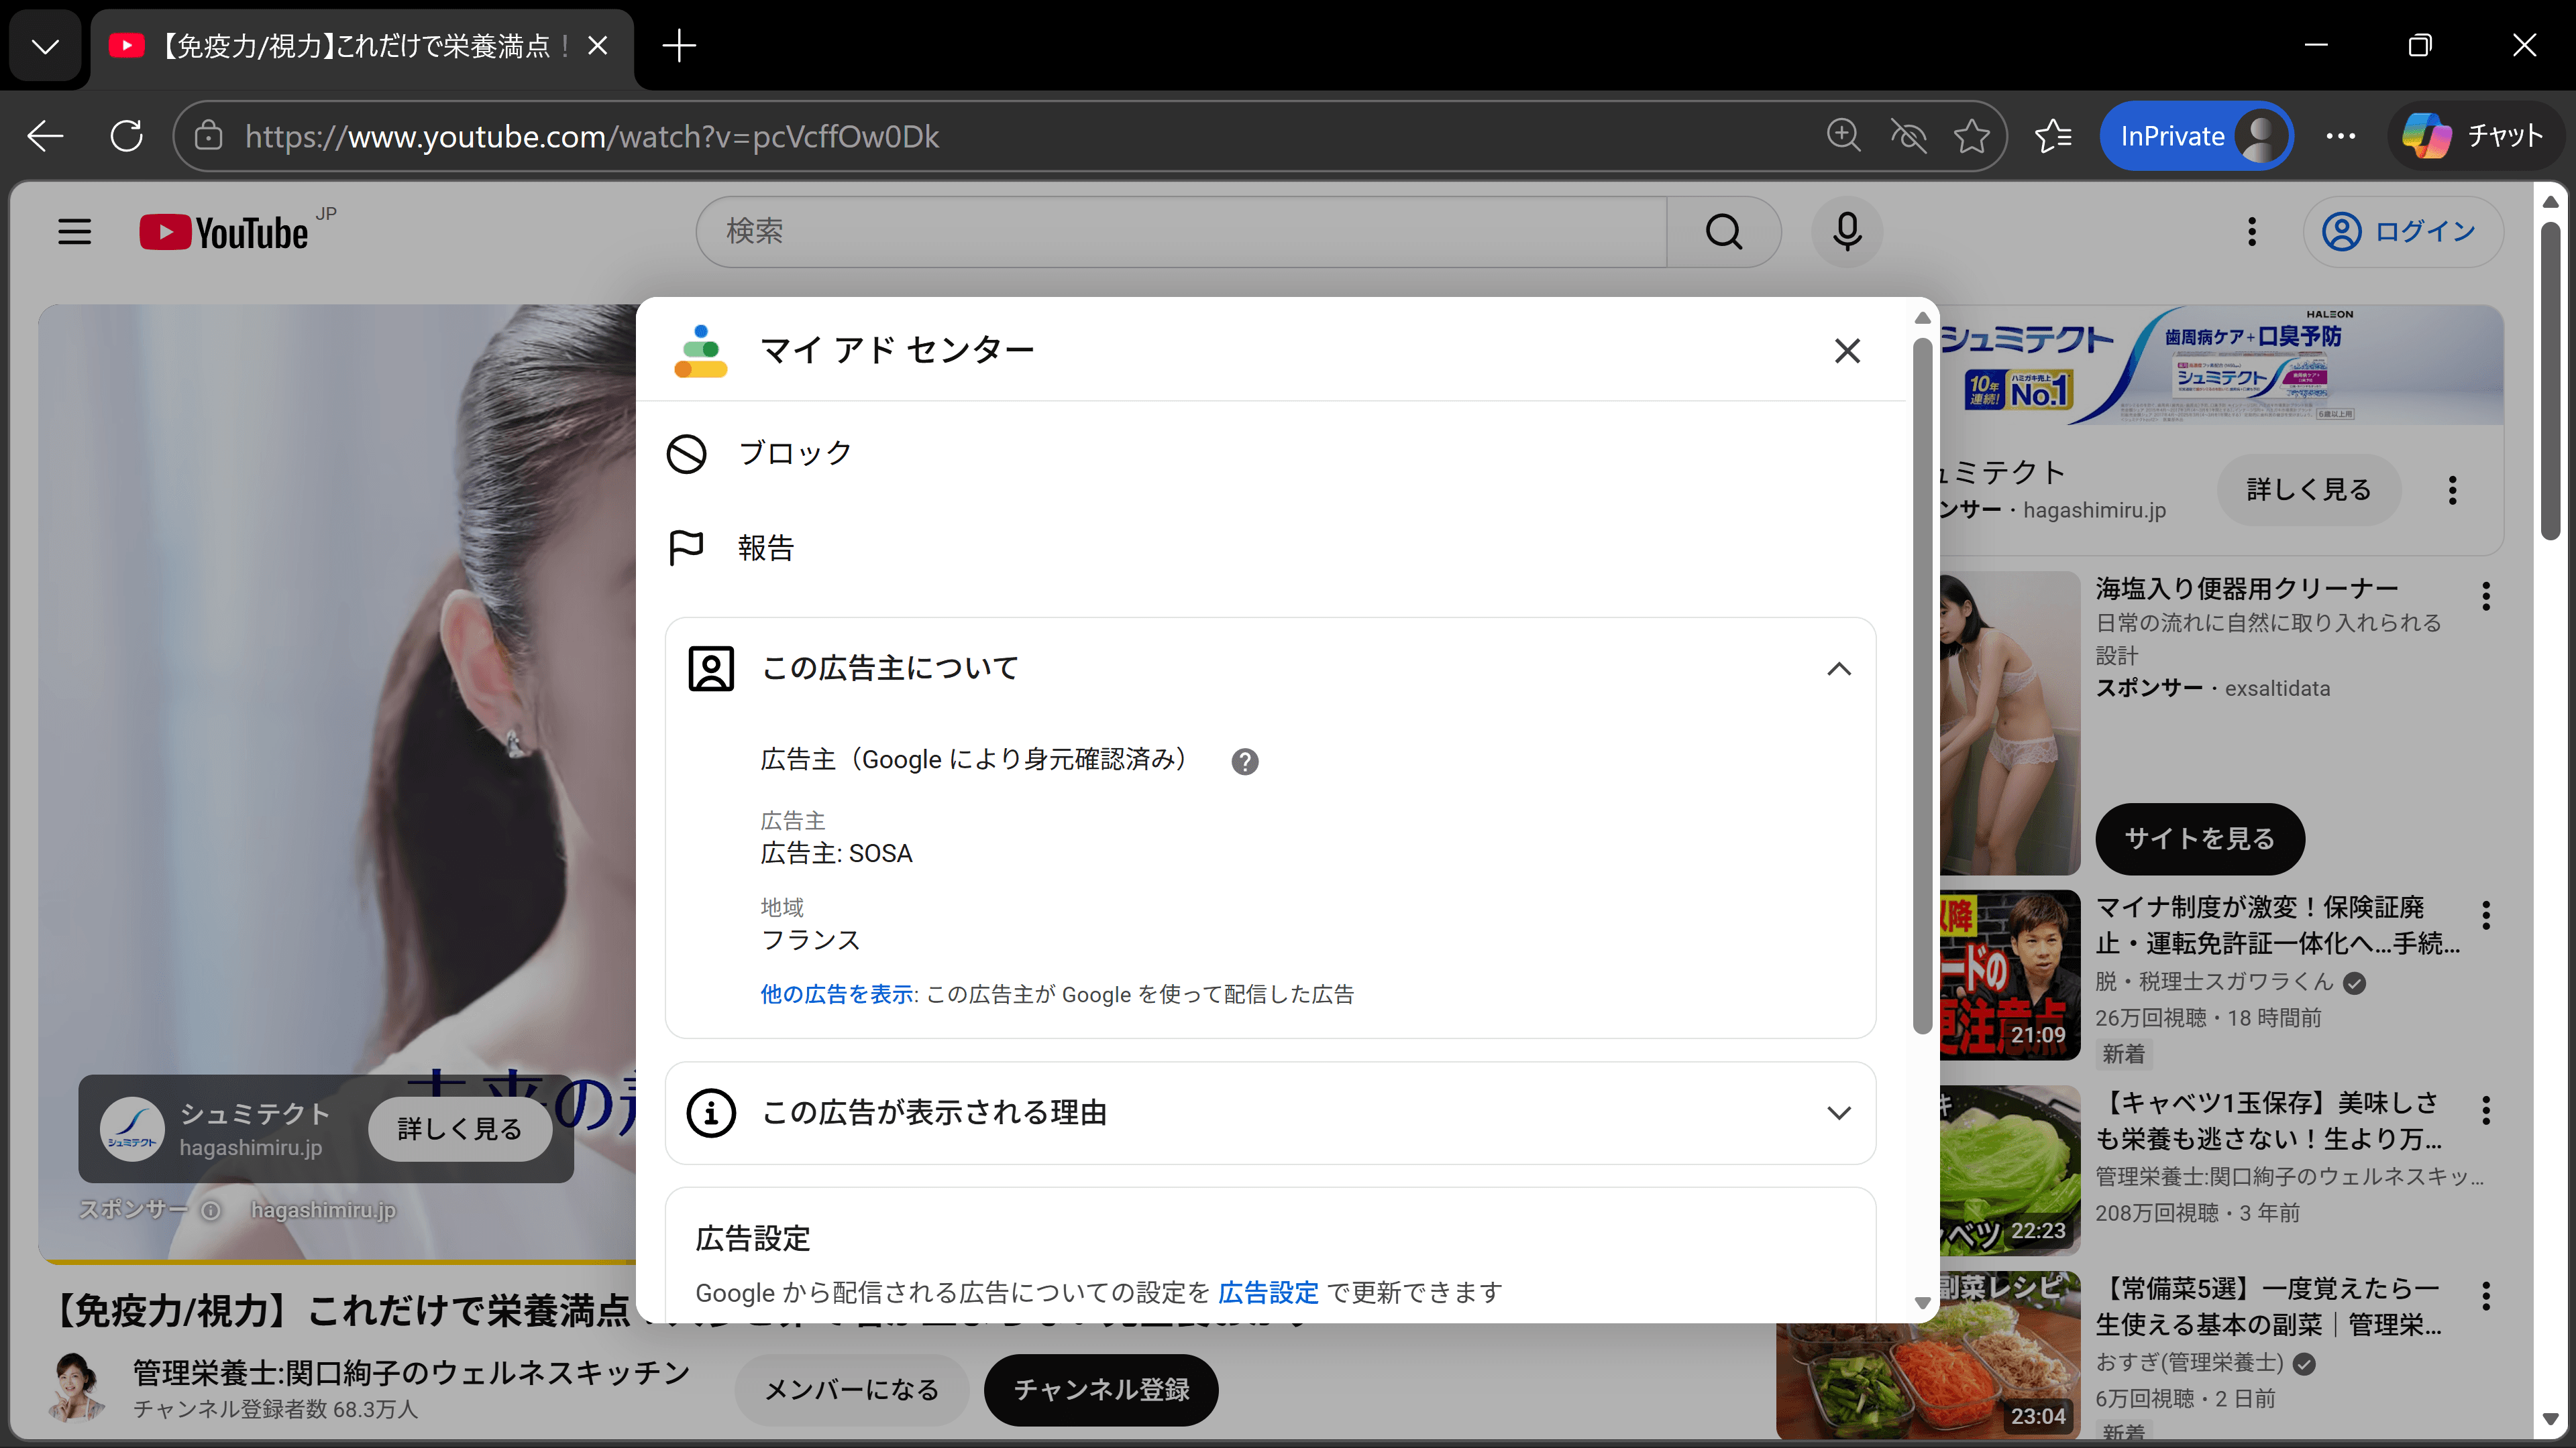Click the メンバーになる button
Image resolution: width=2576 pixels, height=1448 pixels.
[851, 1390]
